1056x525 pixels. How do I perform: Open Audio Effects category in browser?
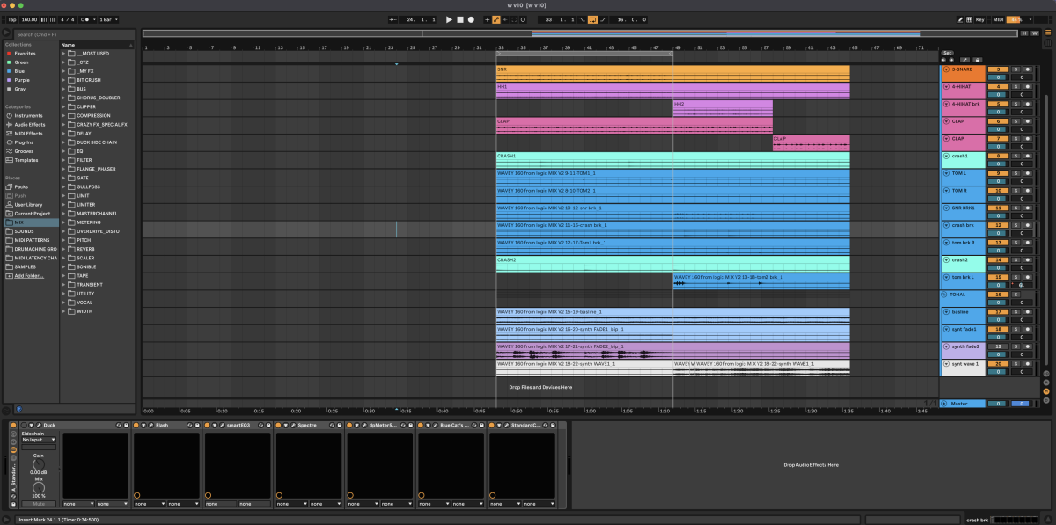tap(30, 124)
